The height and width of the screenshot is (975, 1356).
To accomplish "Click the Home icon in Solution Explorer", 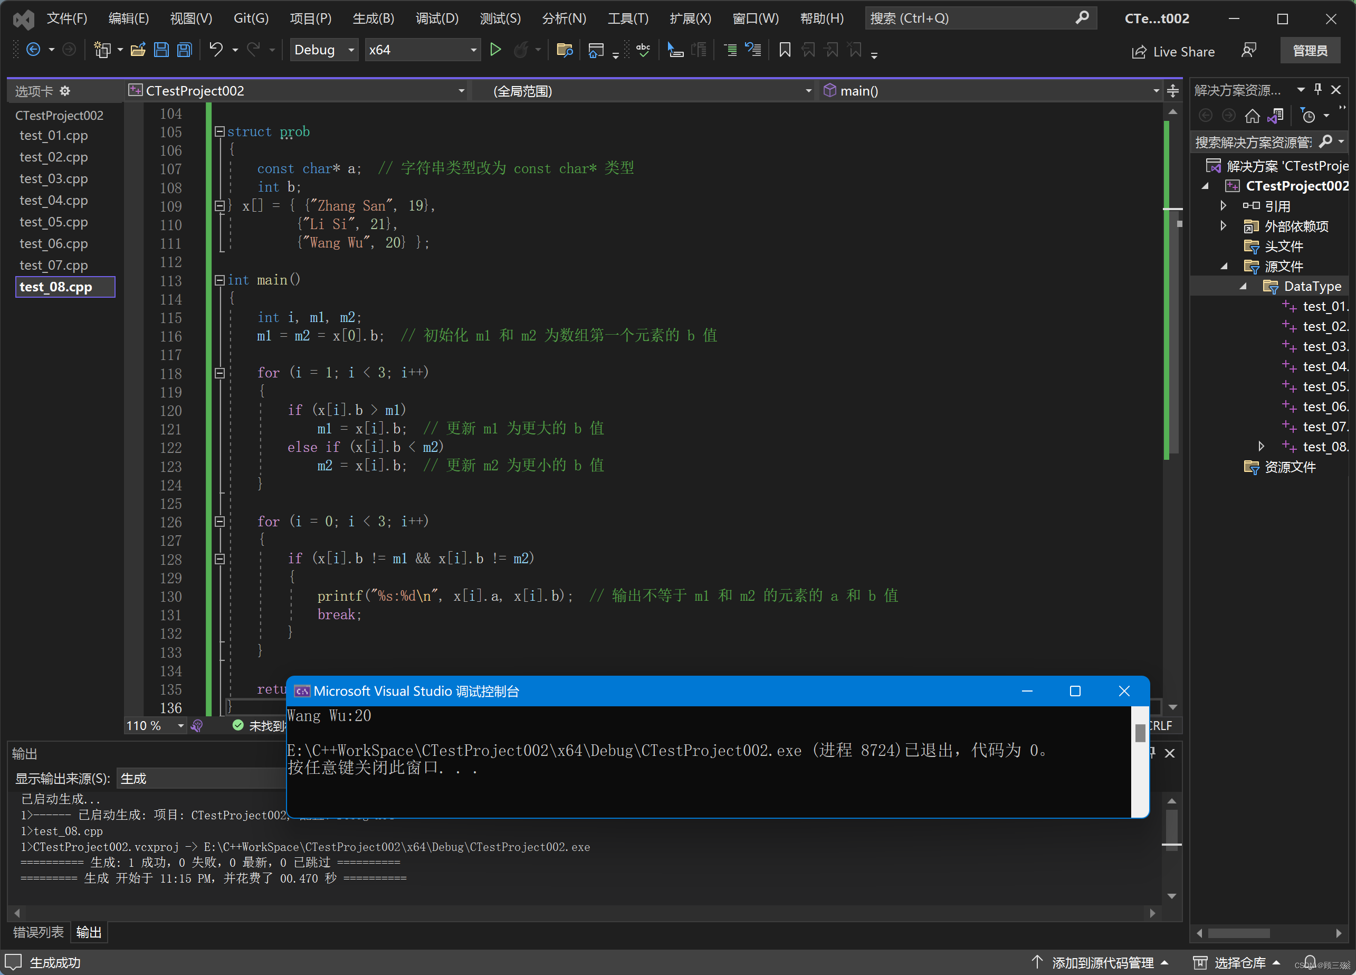I will point(1252,116).
